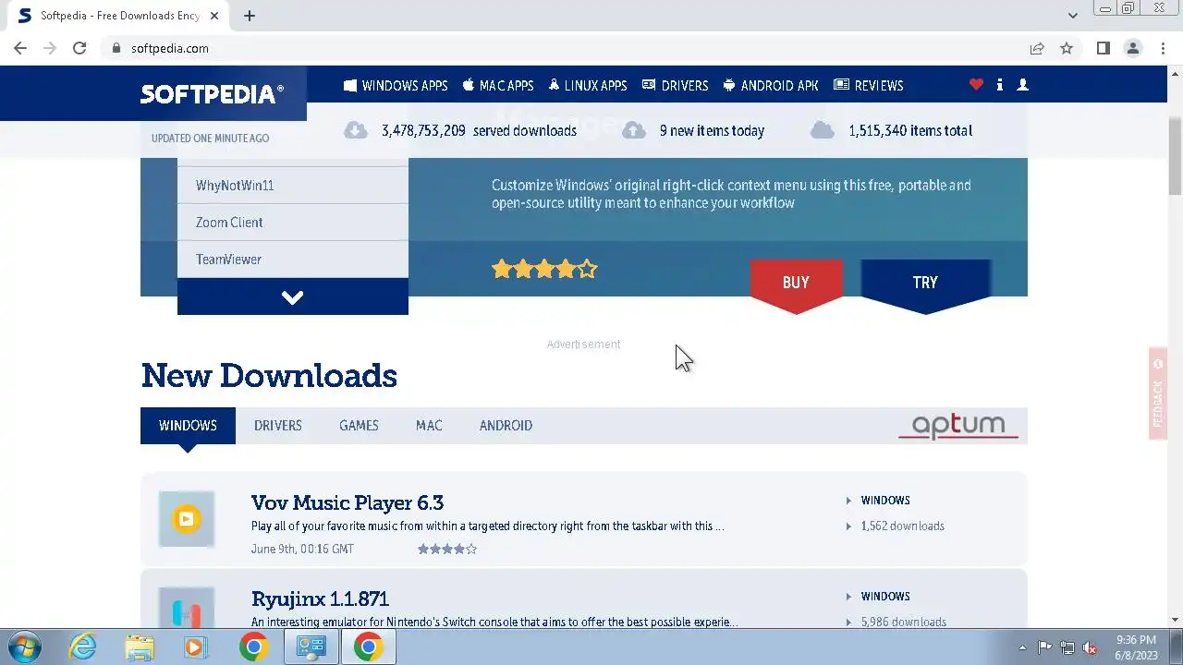Viewport: 1183px width, 665px height.
Task: Click the Action Center flag tray icon
Action: click(1044, 647)
